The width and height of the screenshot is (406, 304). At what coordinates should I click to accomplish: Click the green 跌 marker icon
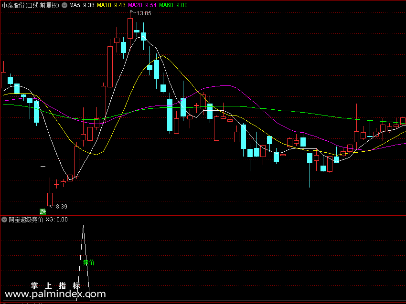pyautogui.click(x=43, y=211)
